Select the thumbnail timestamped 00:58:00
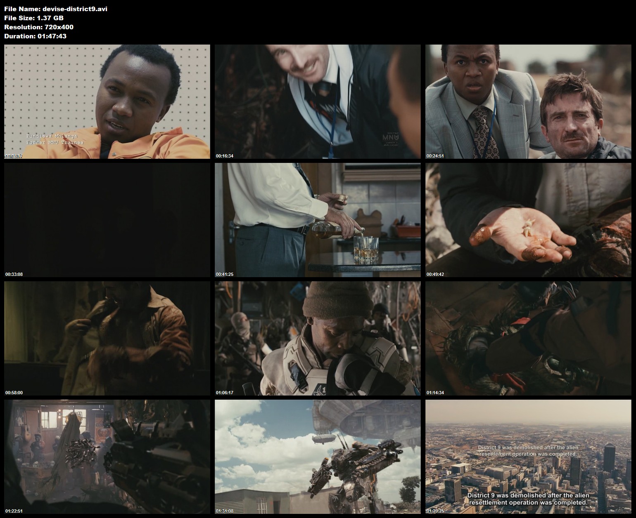636x518 pixels. click(107, 339)
